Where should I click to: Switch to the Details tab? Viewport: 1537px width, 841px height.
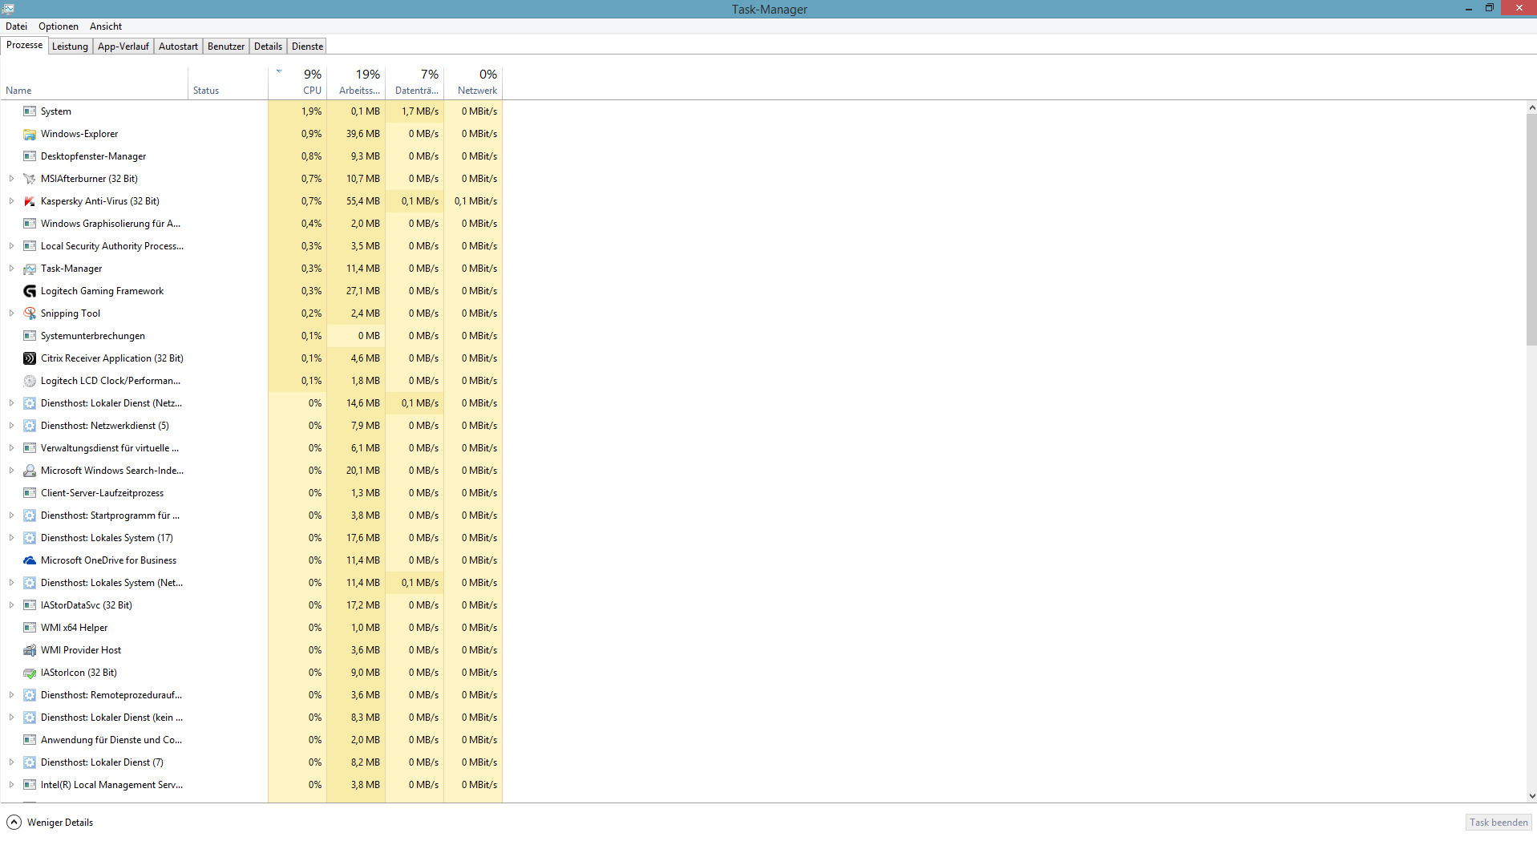pos(268,46)
